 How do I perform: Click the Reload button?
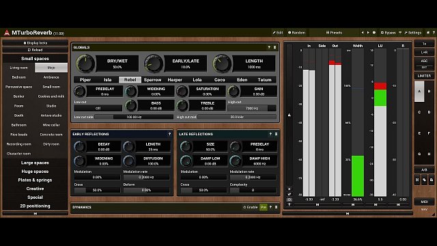click(35, 50)
